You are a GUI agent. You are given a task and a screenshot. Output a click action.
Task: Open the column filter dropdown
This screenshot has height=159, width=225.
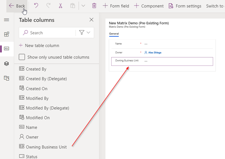pos(85,33)
